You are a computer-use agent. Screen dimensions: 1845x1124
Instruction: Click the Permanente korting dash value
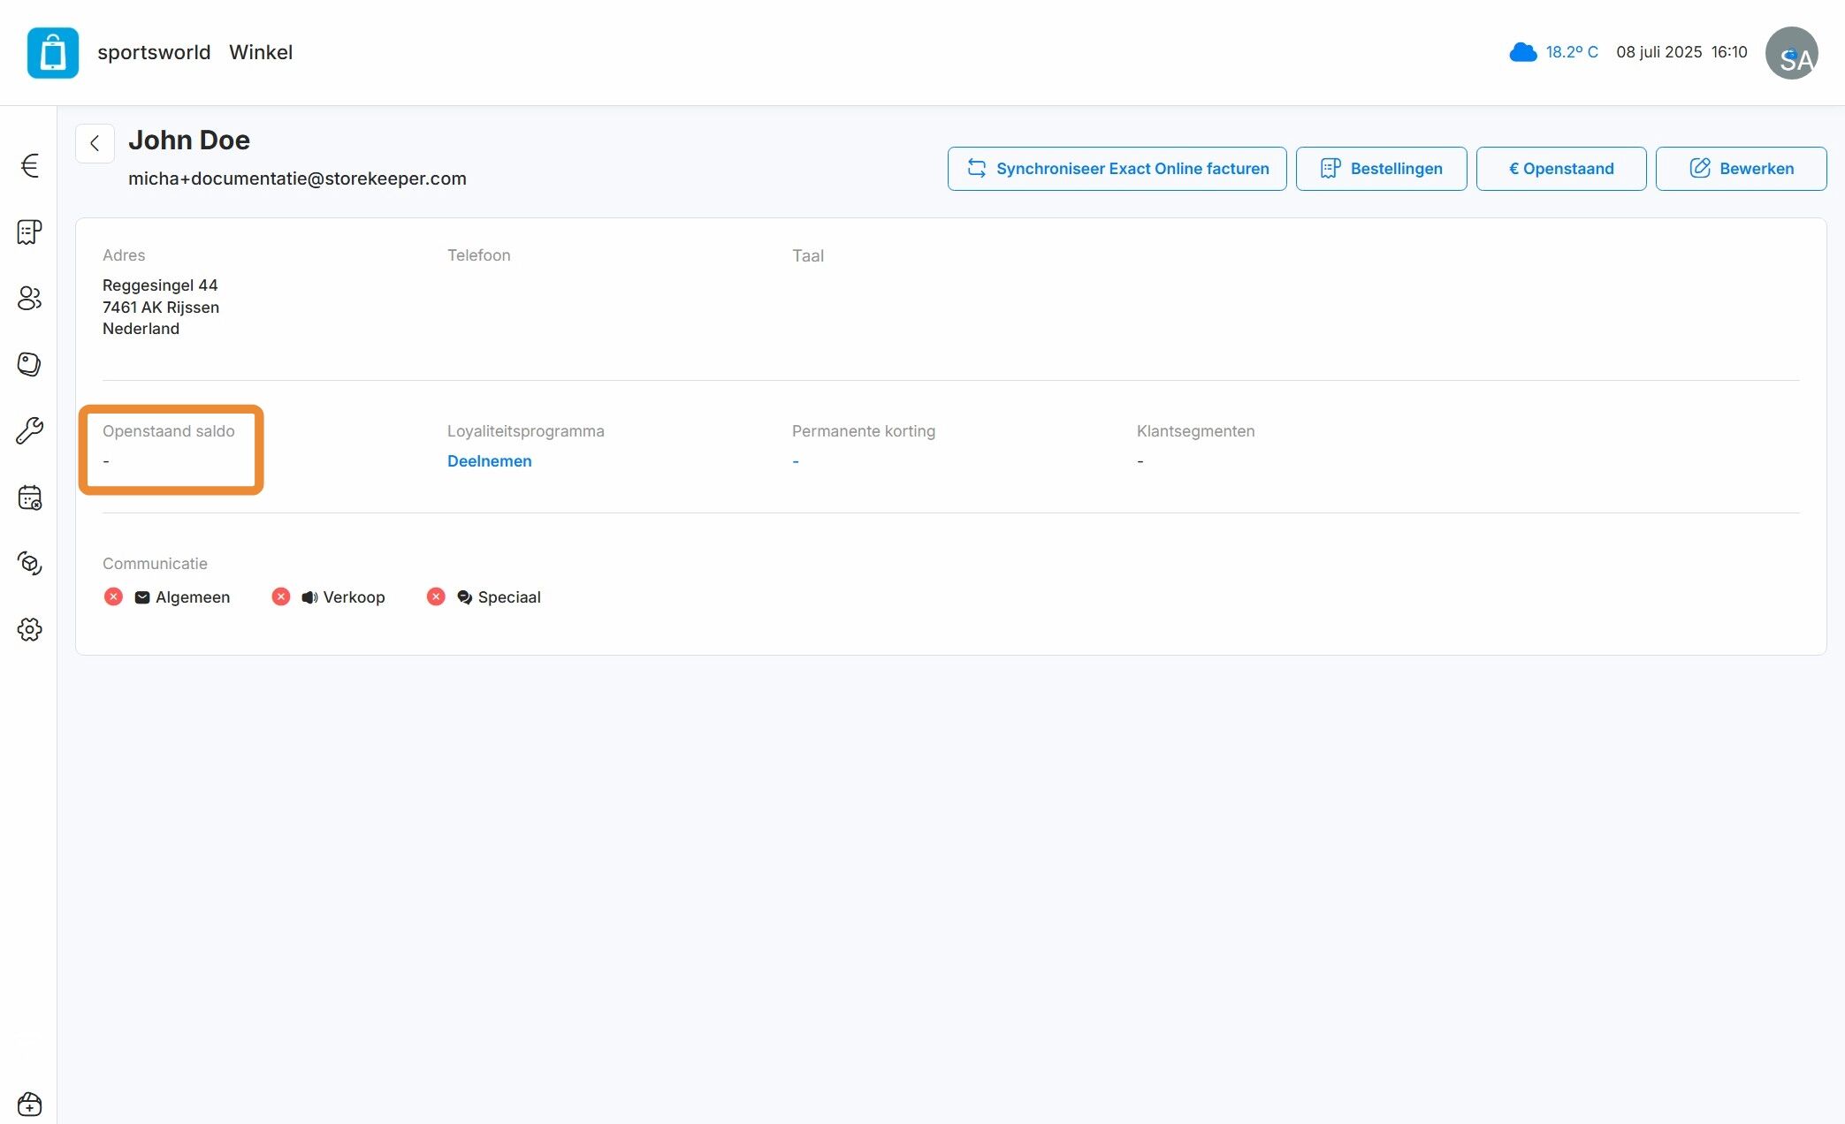click(x=796, y=461)
